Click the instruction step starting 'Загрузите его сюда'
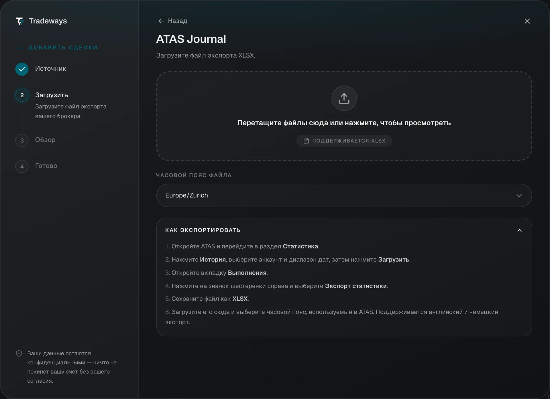The height and width of the screenshot is (399, 550). [x=332, y=317]
